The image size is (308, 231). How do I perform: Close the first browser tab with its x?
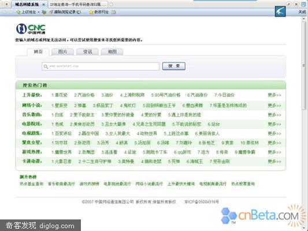[43, 4]
